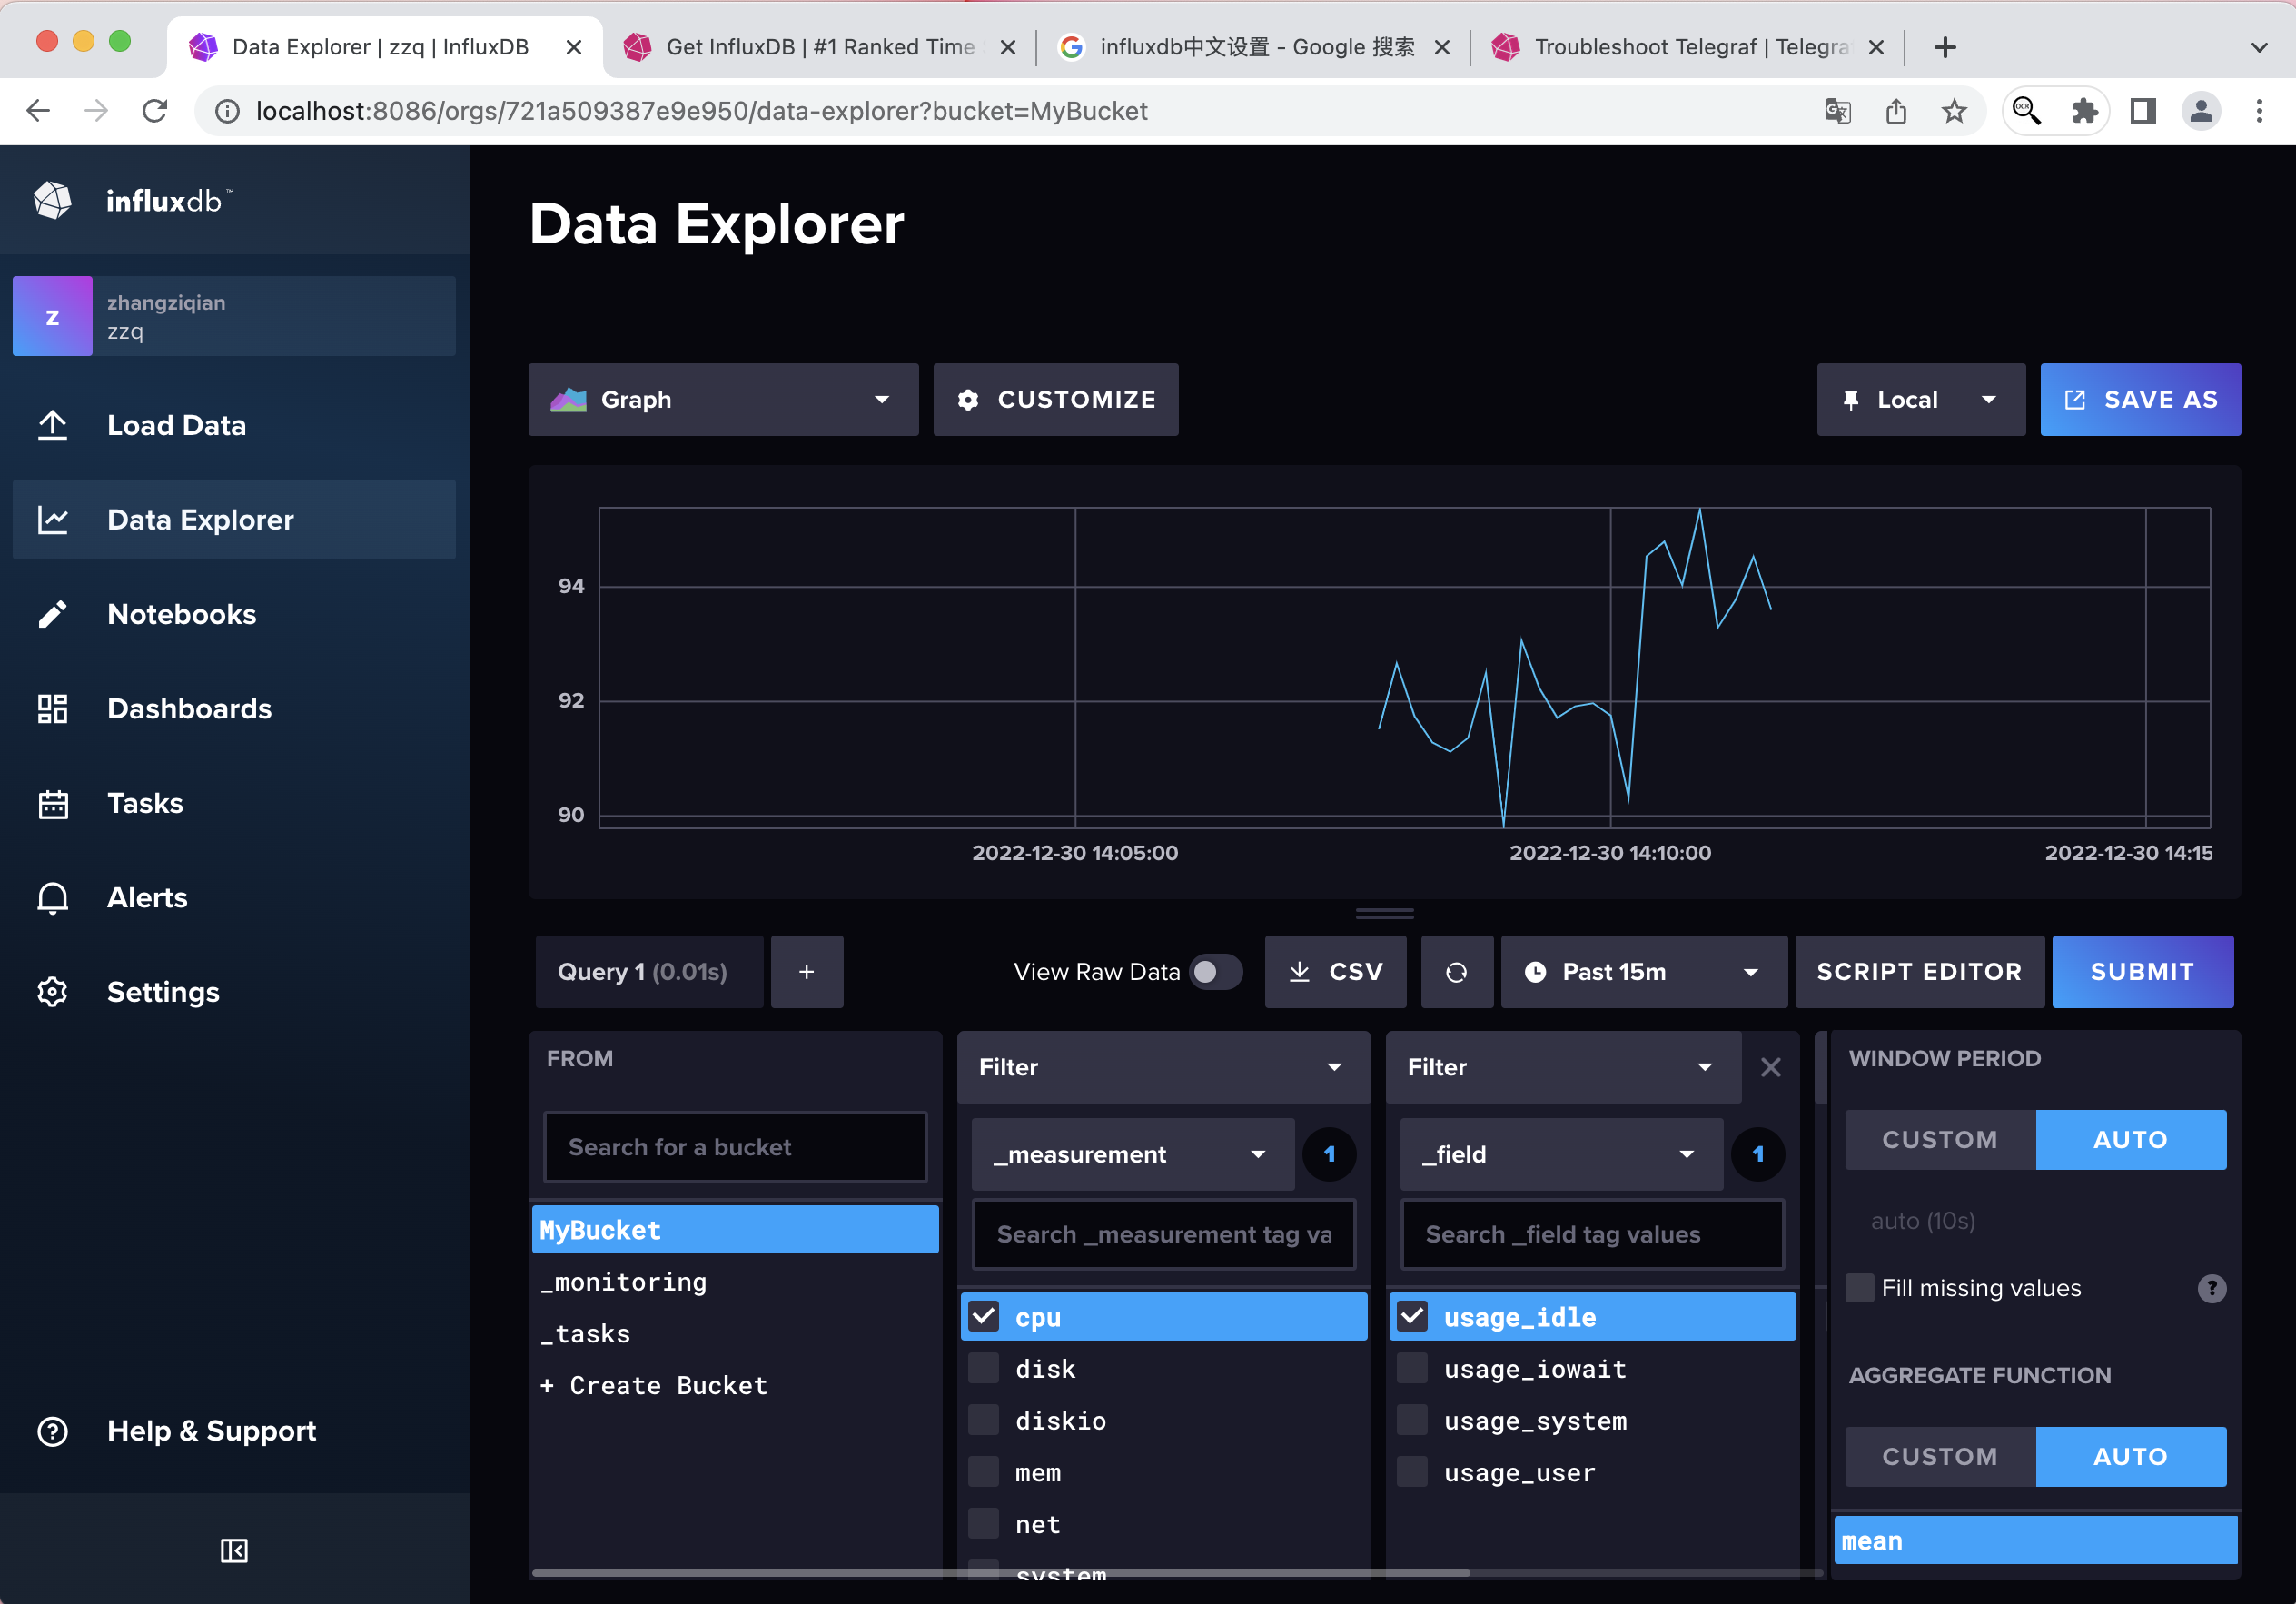
Task: Uncheck the usage_idle field checkbox
Action: coord(1412,1316)
